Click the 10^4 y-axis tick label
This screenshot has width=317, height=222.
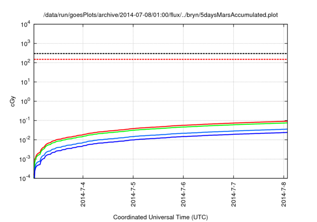point(25,24)
